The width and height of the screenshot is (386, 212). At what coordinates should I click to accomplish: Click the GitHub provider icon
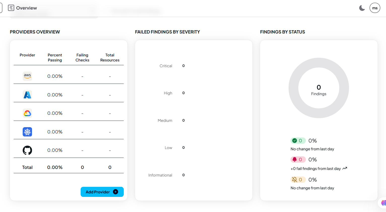pyautogui.click(x=27, y=150)
